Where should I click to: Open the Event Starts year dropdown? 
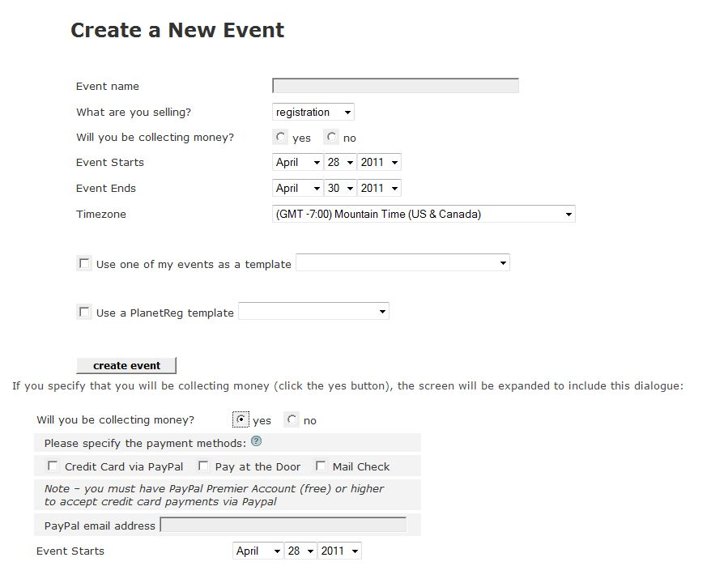pyautogui.click(x=379, y=162)
